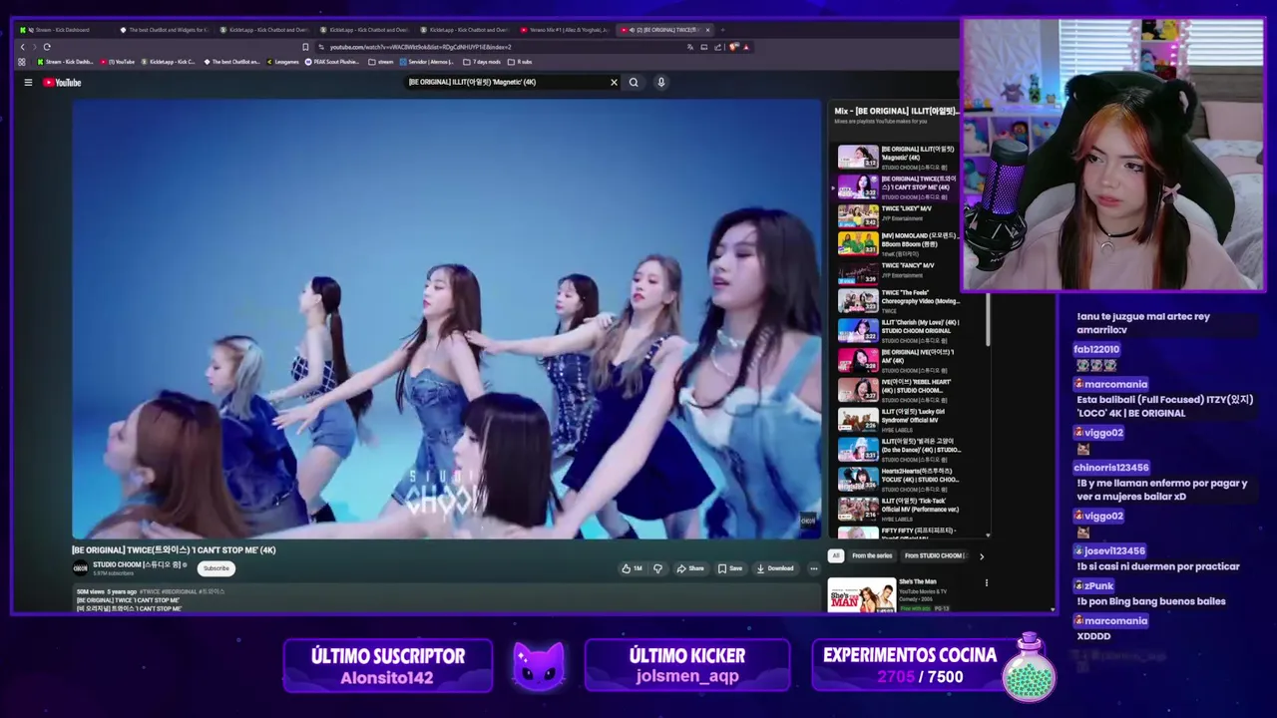Play ILLIT 'Magnetic' (4K) from the mix
Viewport: 1277px width, 718px height.
[899, 158]
